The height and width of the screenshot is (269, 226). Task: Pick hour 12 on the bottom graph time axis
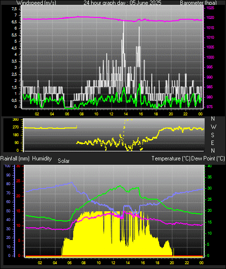(113, 263)
